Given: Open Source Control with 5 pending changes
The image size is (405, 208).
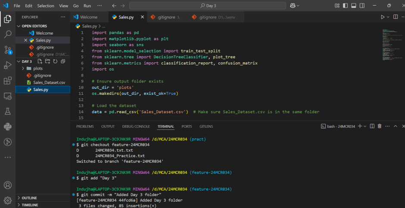Looking at the screenshot, I should point(8,50).
